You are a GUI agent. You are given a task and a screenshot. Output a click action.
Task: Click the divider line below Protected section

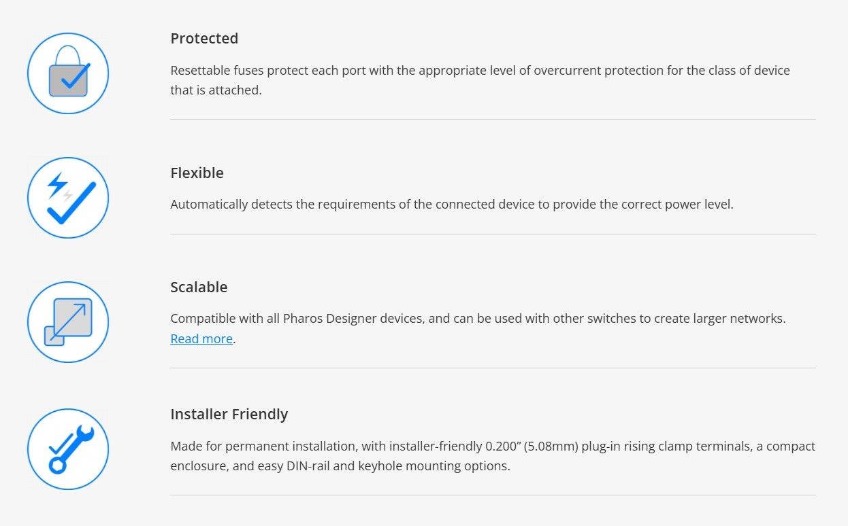tap(492, 120)
